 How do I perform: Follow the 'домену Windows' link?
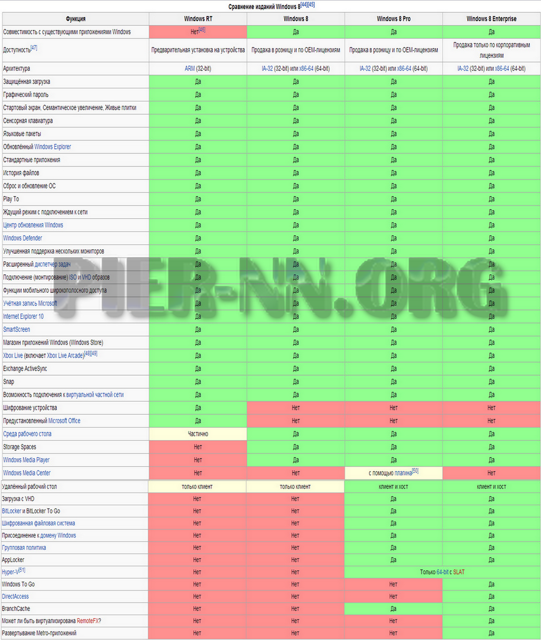pos(59,536)
